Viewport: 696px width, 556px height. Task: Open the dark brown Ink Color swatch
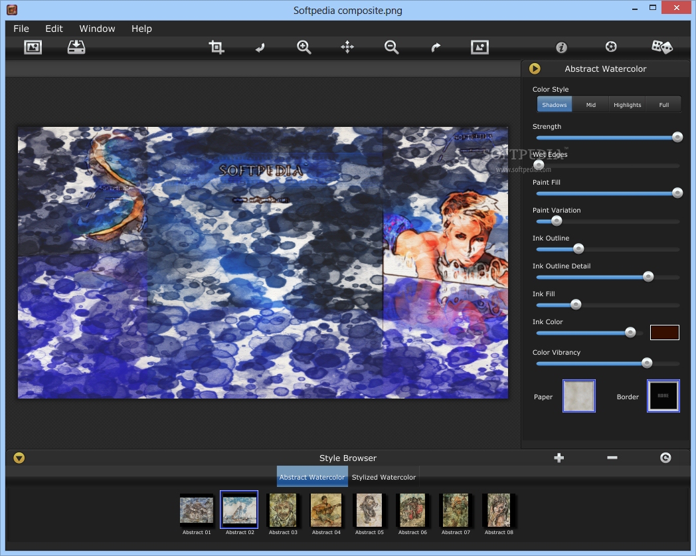click(665, 332)
